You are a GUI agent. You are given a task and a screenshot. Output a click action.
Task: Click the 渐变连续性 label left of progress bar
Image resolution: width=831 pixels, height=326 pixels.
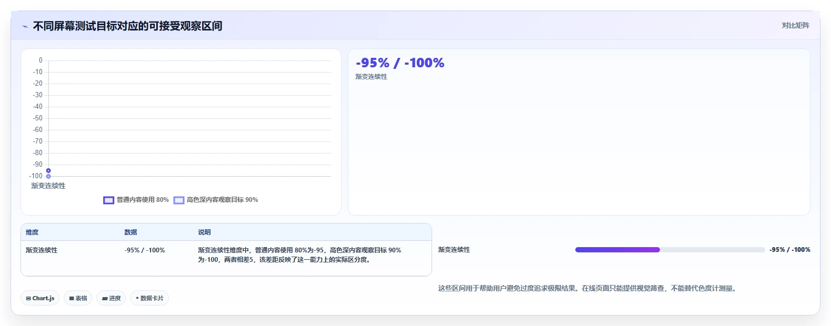454,250
